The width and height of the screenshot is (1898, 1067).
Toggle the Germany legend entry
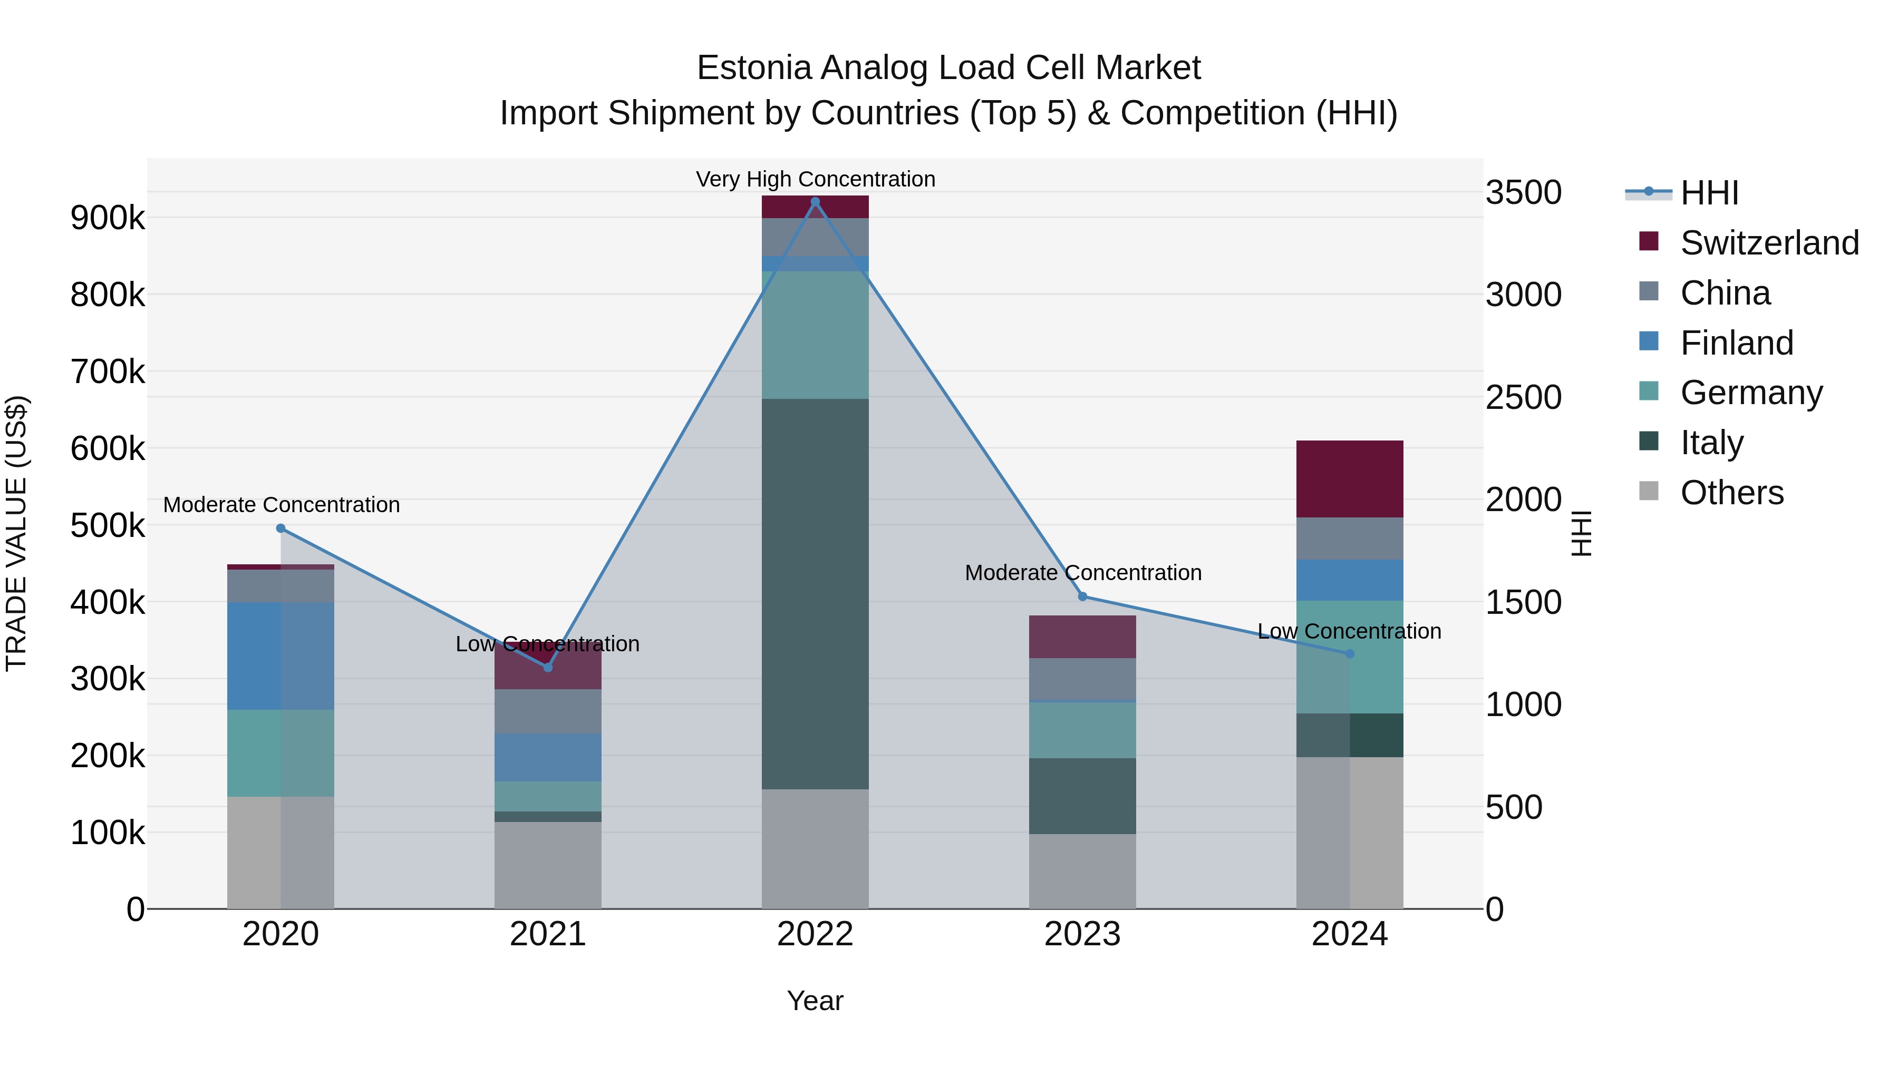1731,393
